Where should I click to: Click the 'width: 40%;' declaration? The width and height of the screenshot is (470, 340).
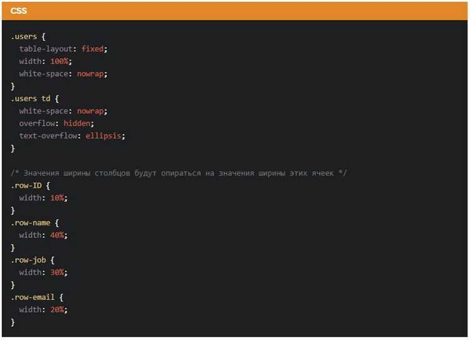pos(43,235)
